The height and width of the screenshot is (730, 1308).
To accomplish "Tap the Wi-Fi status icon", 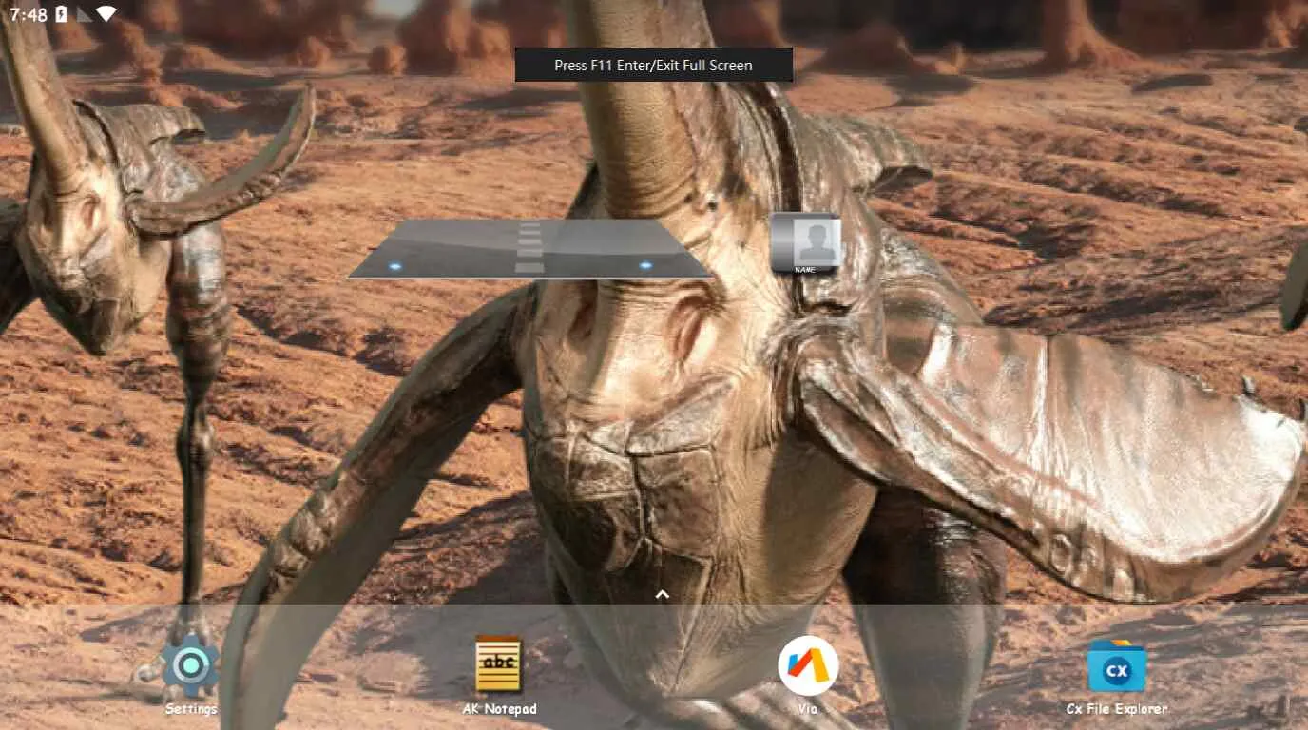I will pyautogui.click(x=106, y=14).
